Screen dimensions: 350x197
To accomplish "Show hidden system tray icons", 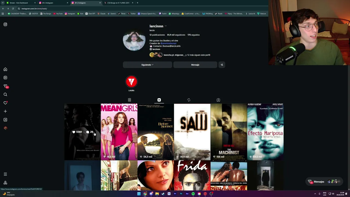I will point(315,194).
